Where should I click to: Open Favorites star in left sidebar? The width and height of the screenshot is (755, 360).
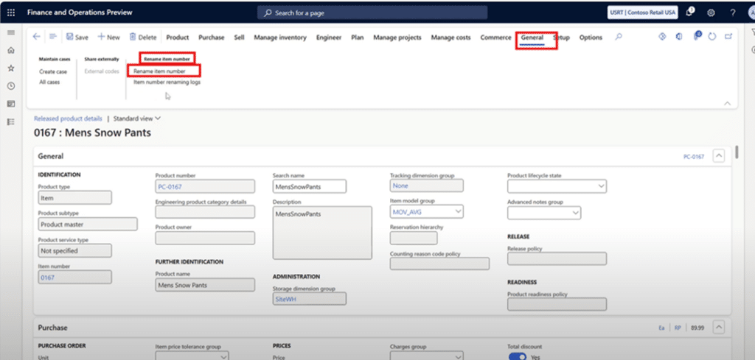[10, 68]
